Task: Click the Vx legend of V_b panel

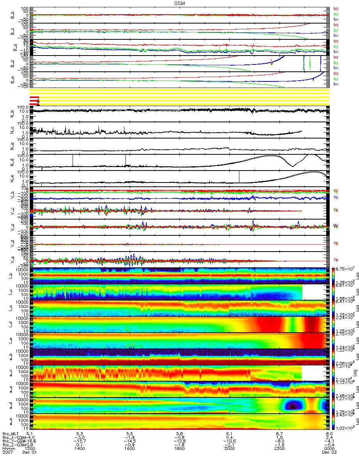Action: click(x=336, y=197)
